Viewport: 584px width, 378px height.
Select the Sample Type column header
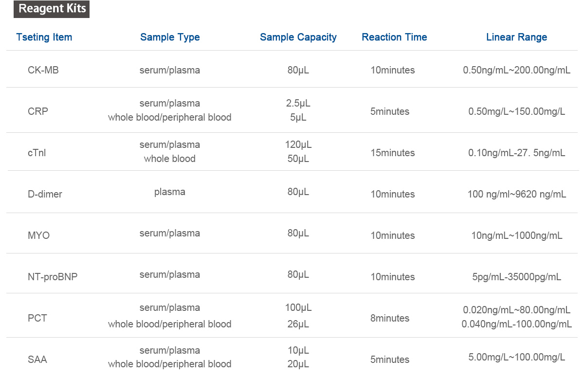pyautogui.click(x=170, y=37)
